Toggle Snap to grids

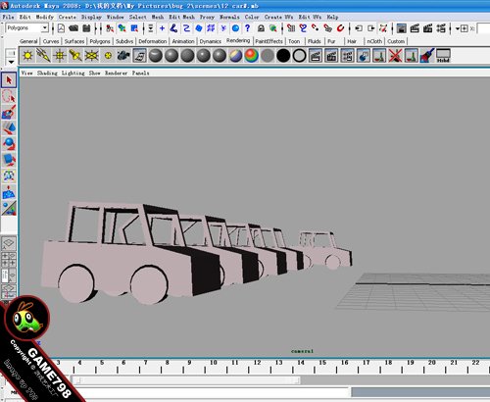tap(291, 28)
